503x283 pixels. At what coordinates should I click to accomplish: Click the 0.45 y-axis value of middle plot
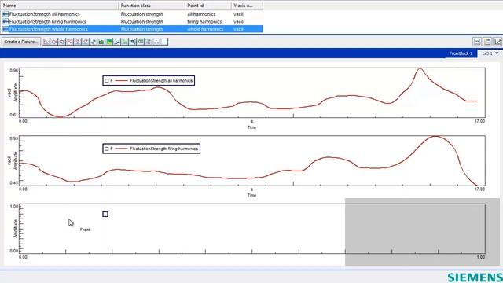tap(14, 183)
